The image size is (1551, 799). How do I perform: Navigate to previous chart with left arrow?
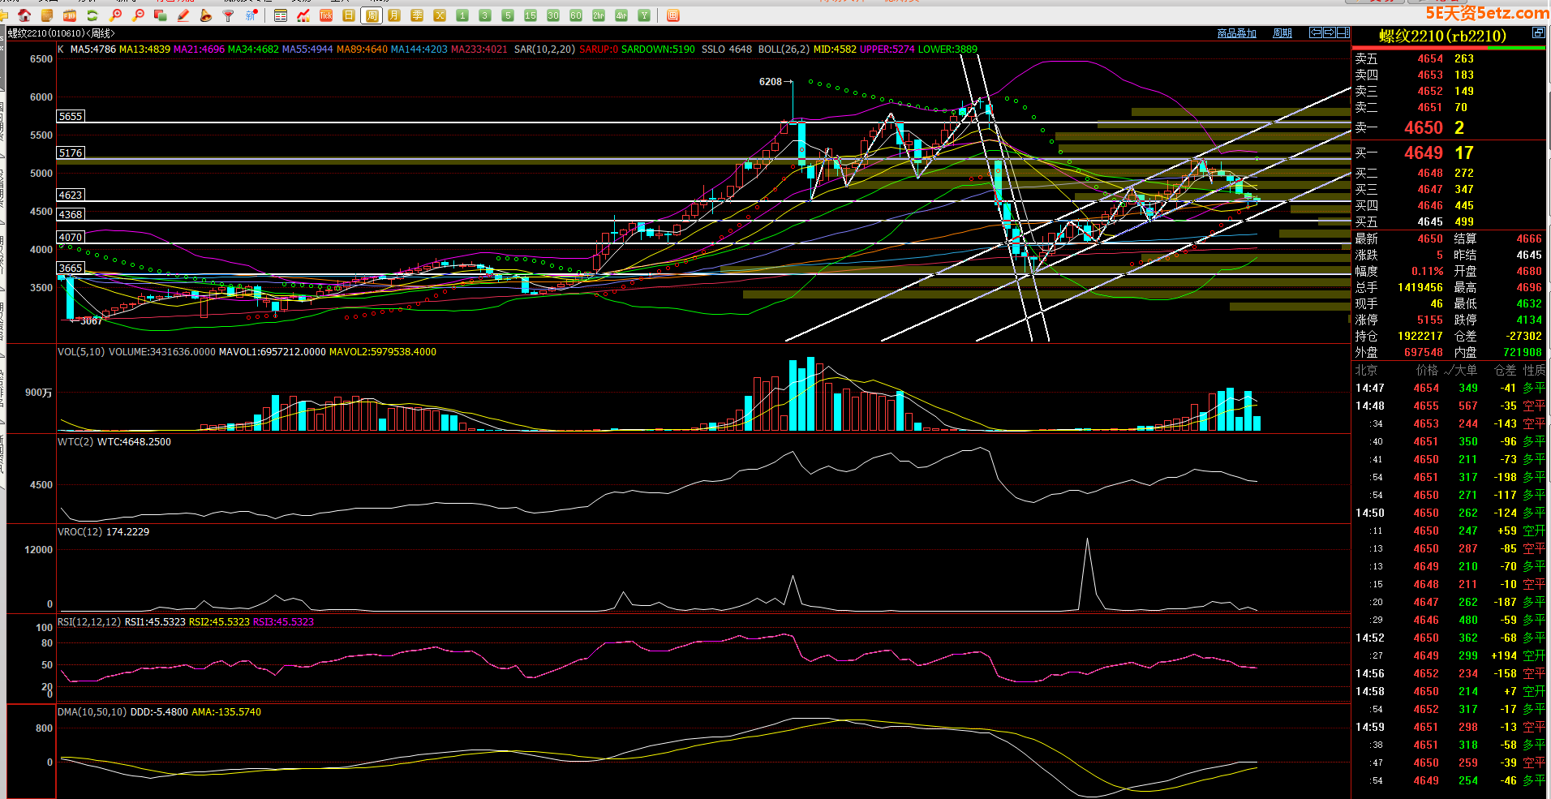pos(1316,32)
